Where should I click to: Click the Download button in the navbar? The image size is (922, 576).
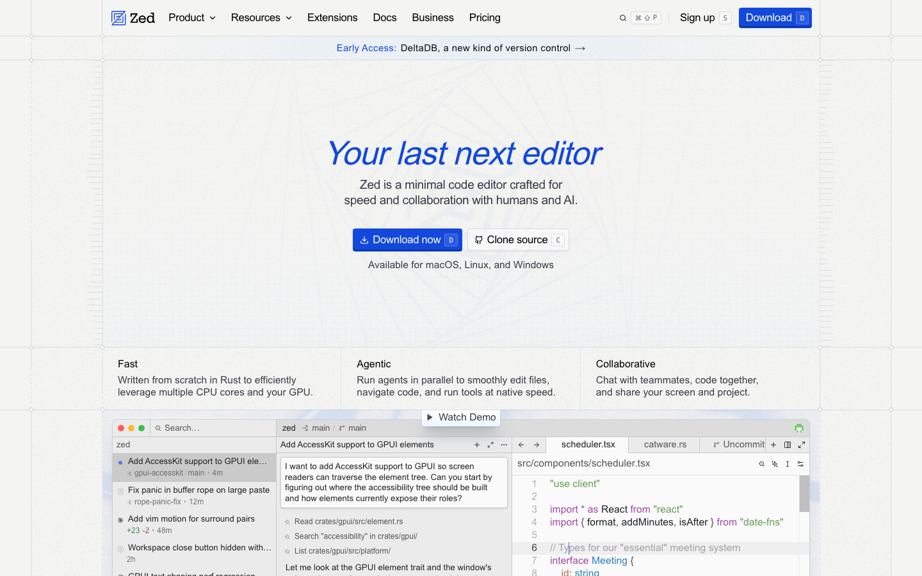click(775, 18)
